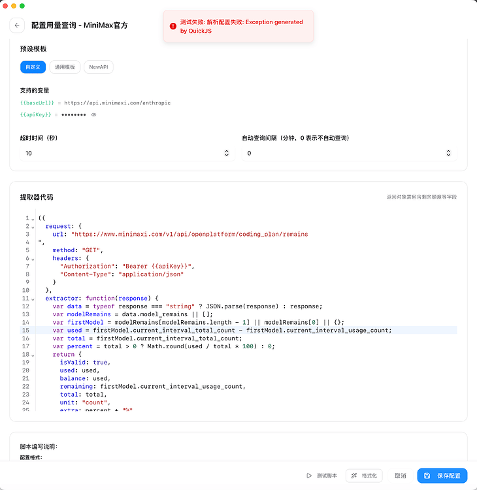This screenshot has height=490, width=477.
Task: Collapse the return block fold at line 18
Action: pos(33,355)
